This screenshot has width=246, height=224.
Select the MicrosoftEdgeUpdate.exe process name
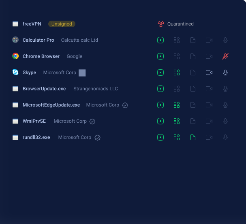(x=51, y=105)
